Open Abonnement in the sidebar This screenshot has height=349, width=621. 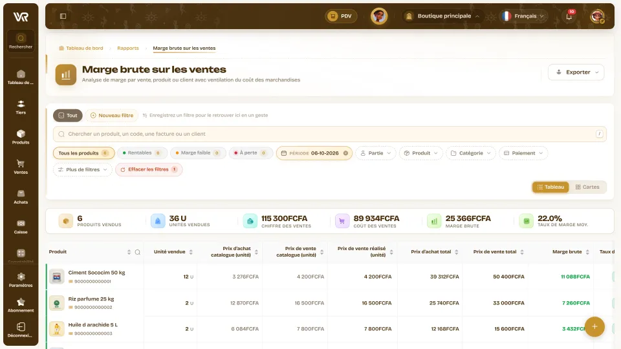click(x=21, y=305)
